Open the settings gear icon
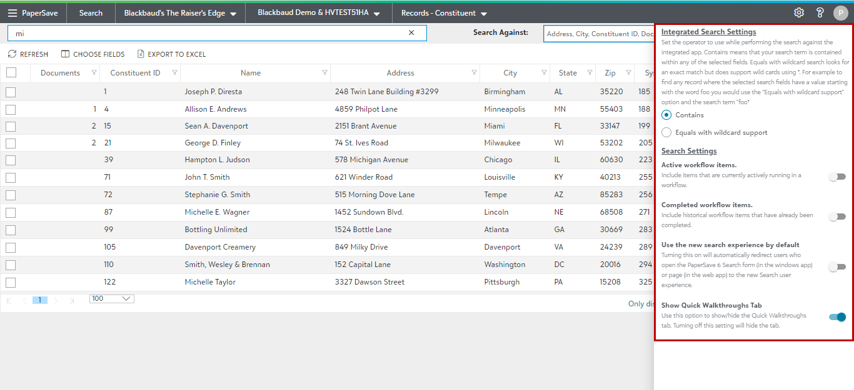 click(x=798, y=12)
